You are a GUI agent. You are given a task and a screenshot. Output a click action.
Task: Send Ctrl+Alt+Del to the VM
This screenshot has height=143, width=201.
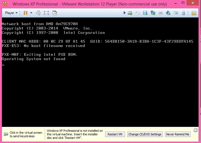(38, 13)
